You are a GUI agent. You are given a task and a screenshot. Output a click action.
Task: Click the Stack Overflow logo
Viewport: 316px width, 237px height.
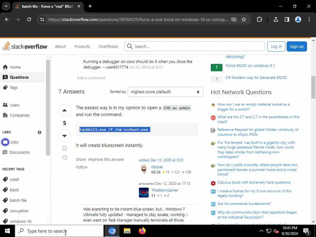pyautogui.click(x=25, y=46)
